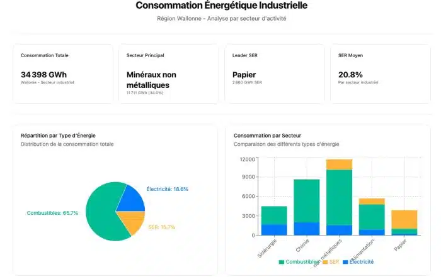Click the "Consommation par Secteur" chart title

click(x=267, y=135)
